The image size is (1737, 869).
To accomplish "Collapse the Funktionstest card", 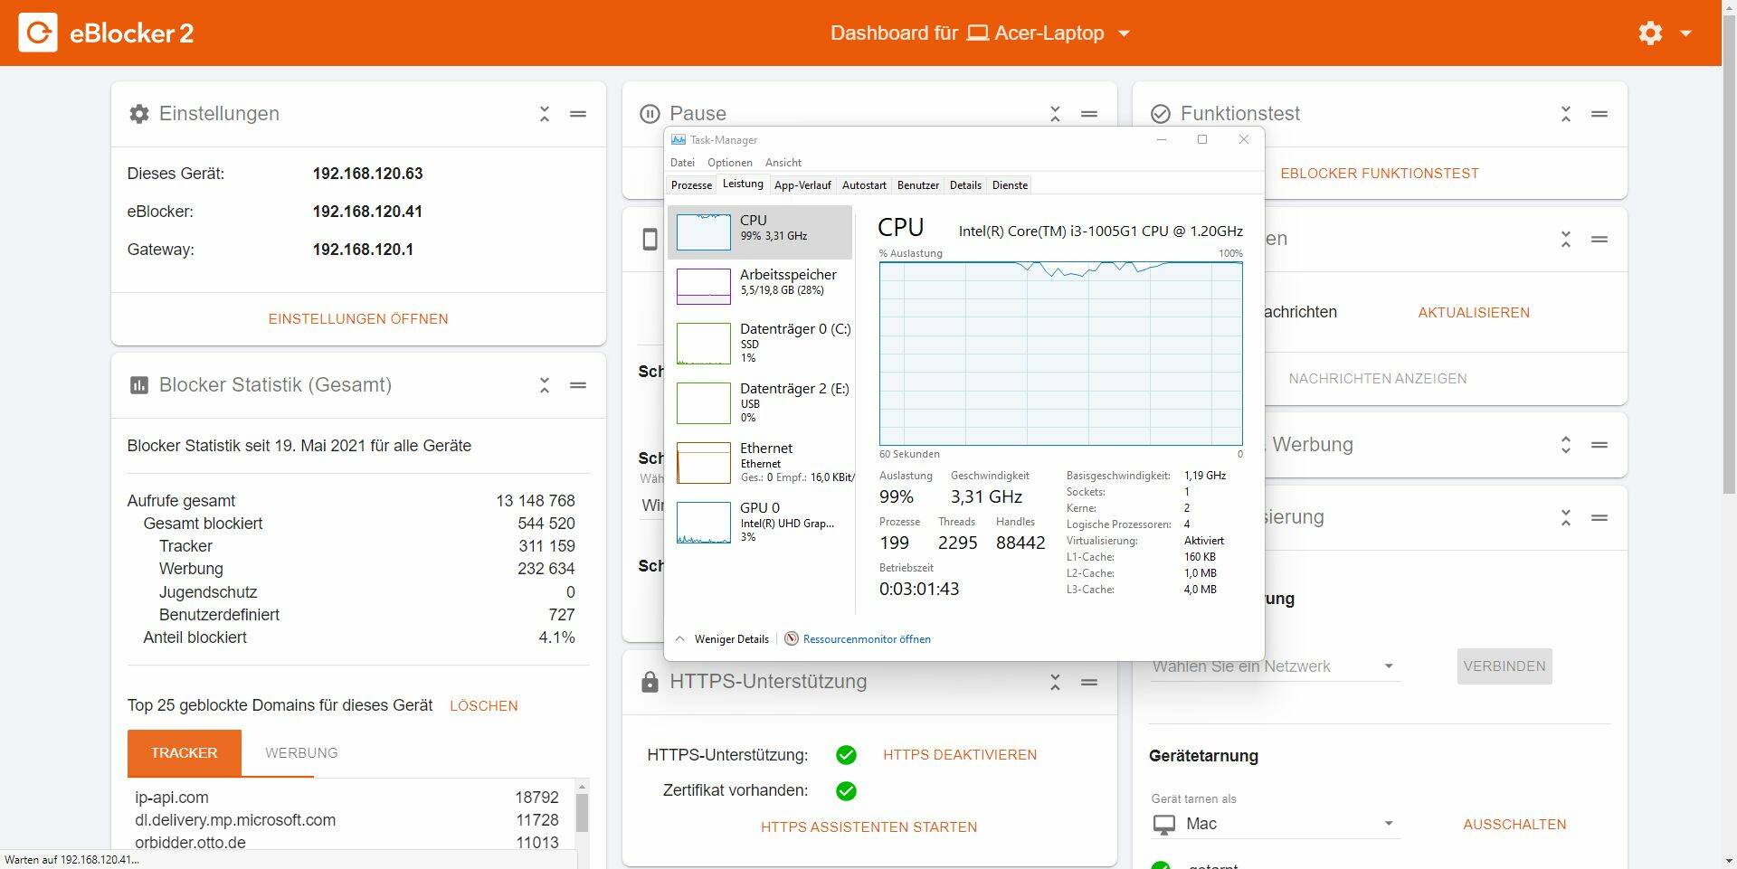I will (1566, 114).
